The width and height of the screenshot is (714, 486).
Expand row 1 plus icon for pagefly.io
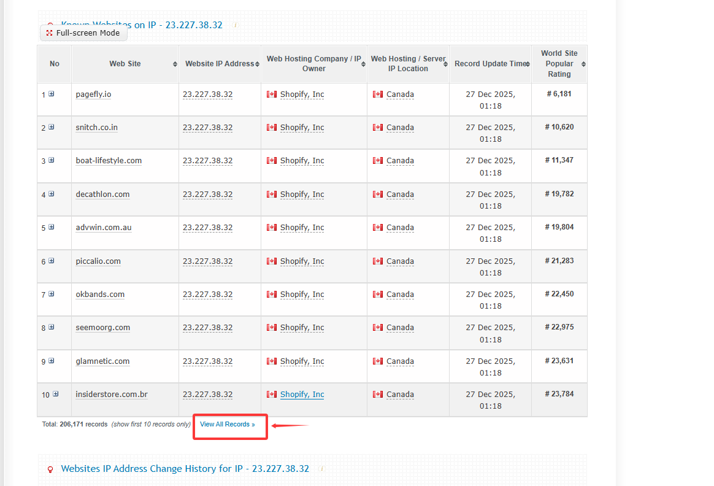[x=52, y=94]
